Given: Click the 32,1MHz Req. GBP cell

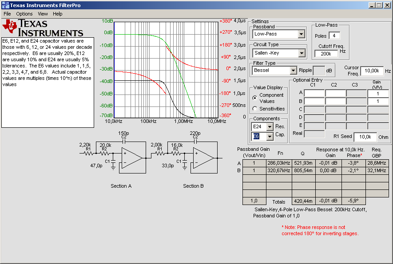Looking at the screenshot, I should point(377,170).
